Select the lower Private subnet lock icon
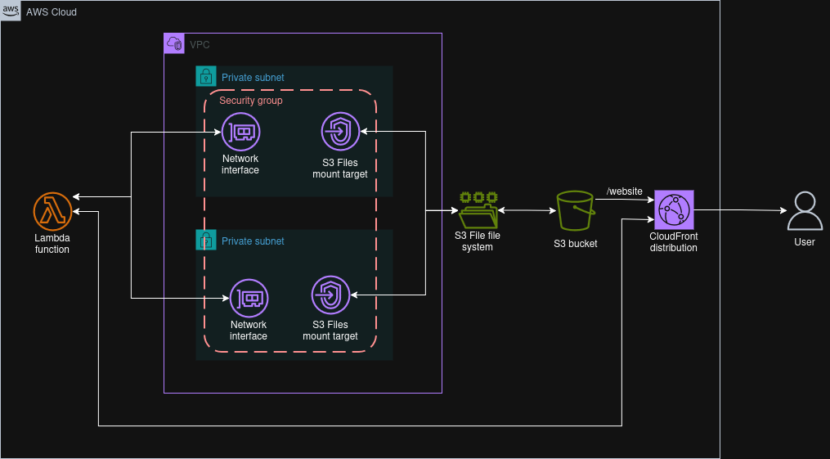Viewport: 830px width, 459px height. (x=206, y=240)
